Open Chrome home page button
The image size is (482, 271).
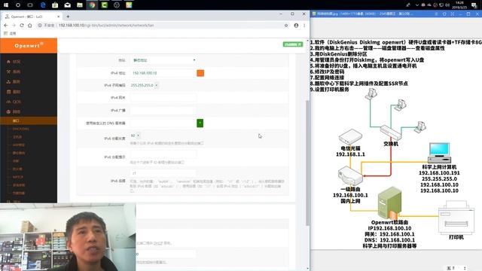click(x=30, y=25)
